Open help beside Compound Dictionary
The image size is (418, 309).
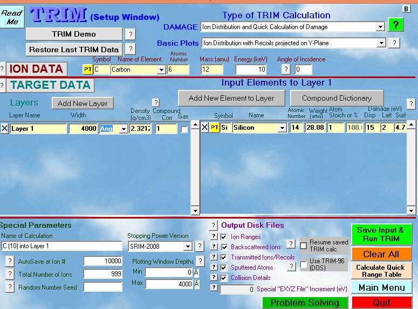tap(411, 104)
